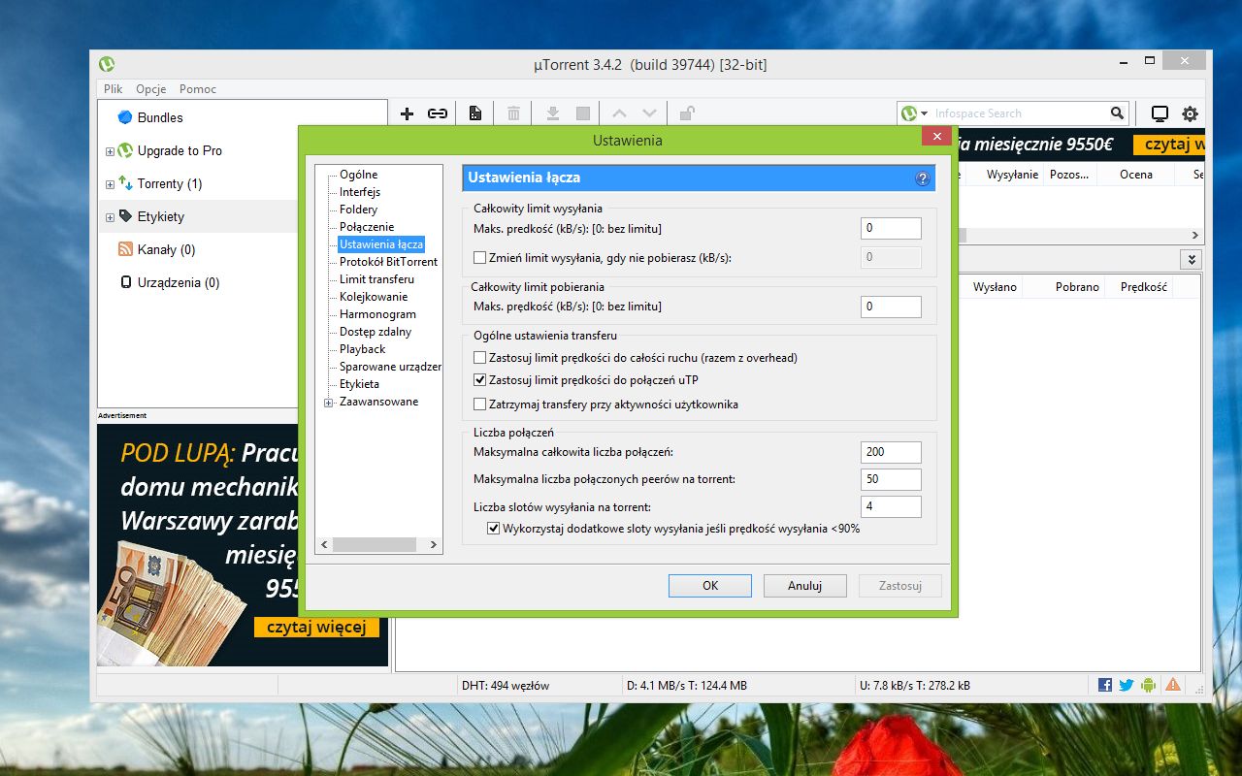Viewport: 1242px width, 776px height.
Task: Click the Add Torrent plus icon
Action: [407, 113]
